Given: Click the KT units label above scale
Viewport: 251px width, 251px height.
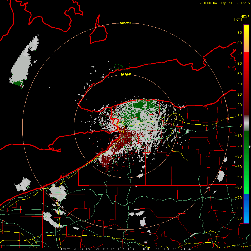Looking at the screenshot, I should pos(238,19).
